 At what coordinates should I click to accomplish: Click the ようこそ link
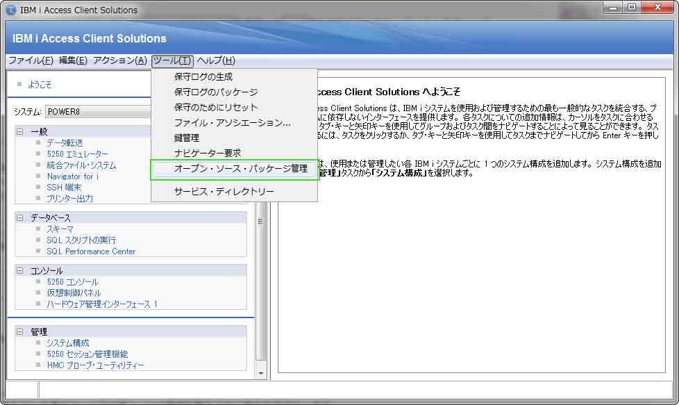point(40,85)
